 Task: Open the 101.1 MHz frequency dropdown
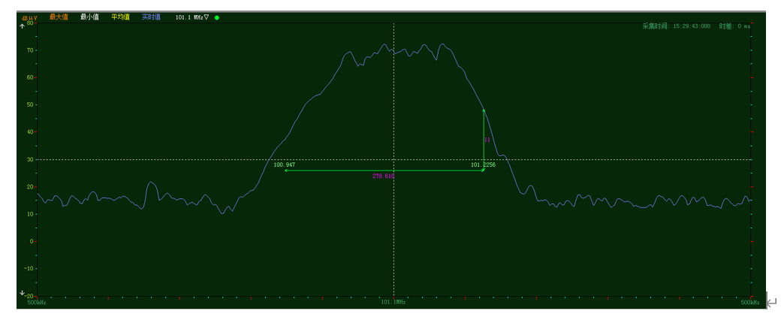(191, 17)
